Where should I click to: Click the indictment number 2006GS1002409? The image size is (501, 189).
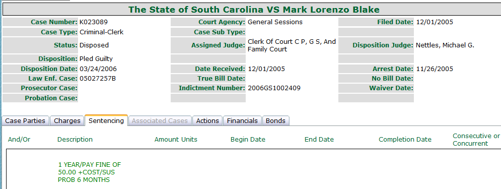[x=274, y=88]
